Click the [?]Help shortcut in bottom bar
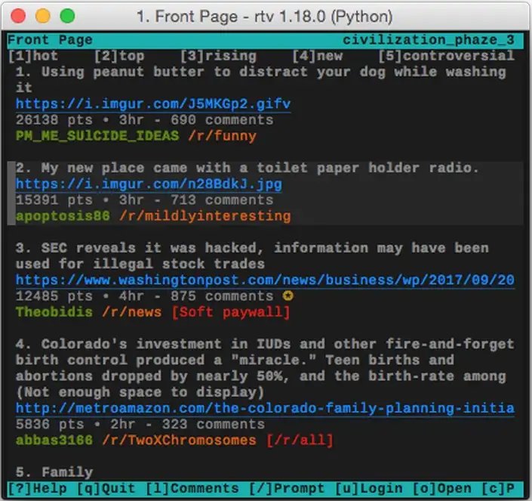Viewport: 532px width, 501px height. pos(37,488)
